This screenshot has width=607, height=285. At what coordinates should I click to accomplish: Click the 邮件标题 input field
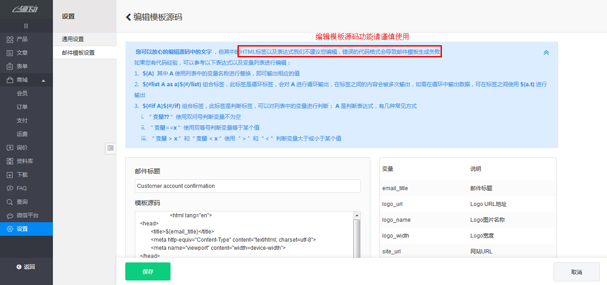tap(247, 186)
